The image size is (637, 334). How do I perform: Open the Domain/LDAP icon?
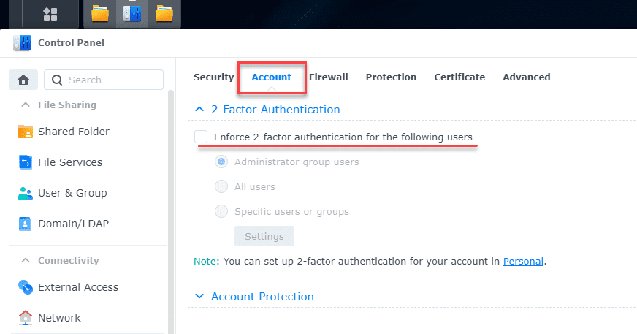point(26,224)
